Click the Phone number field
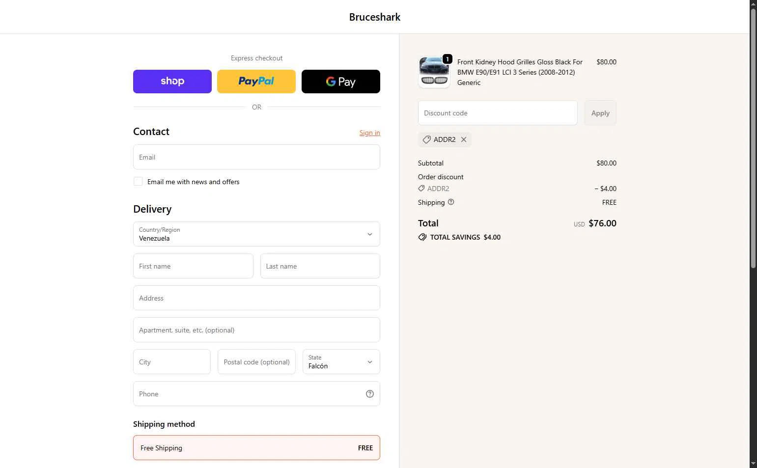Image resolution: width=757 pixels, height=468 pixels. pos(256,394)
